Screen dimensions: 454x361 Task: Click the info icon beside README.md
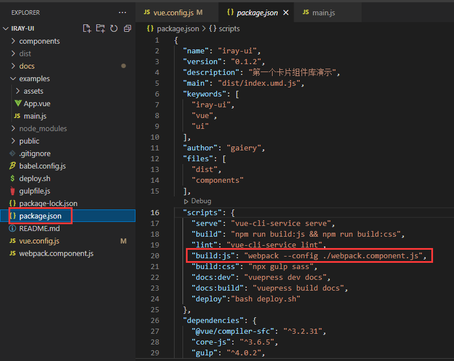[12, 228]
